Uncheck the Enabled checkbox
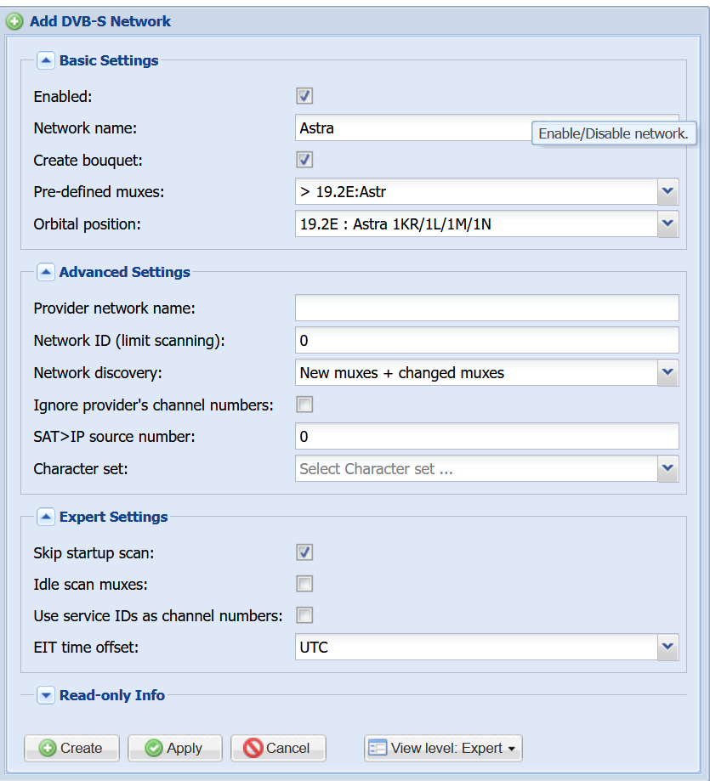 tap(304, 96)
